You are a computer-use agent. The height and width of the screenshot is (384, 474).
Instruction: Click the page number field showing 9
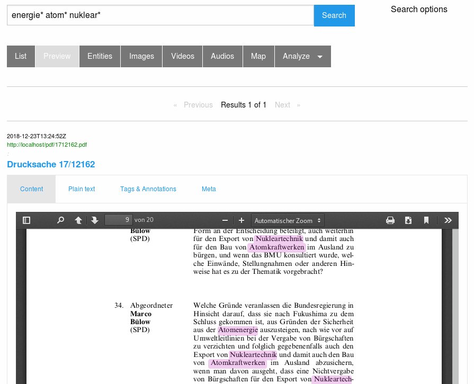click(x=118, y=220)
